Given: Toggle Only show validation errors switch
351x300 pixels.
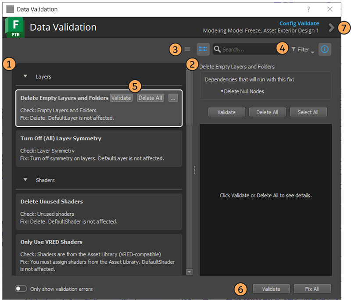Looking at the screenshot, I should [21, 289].
